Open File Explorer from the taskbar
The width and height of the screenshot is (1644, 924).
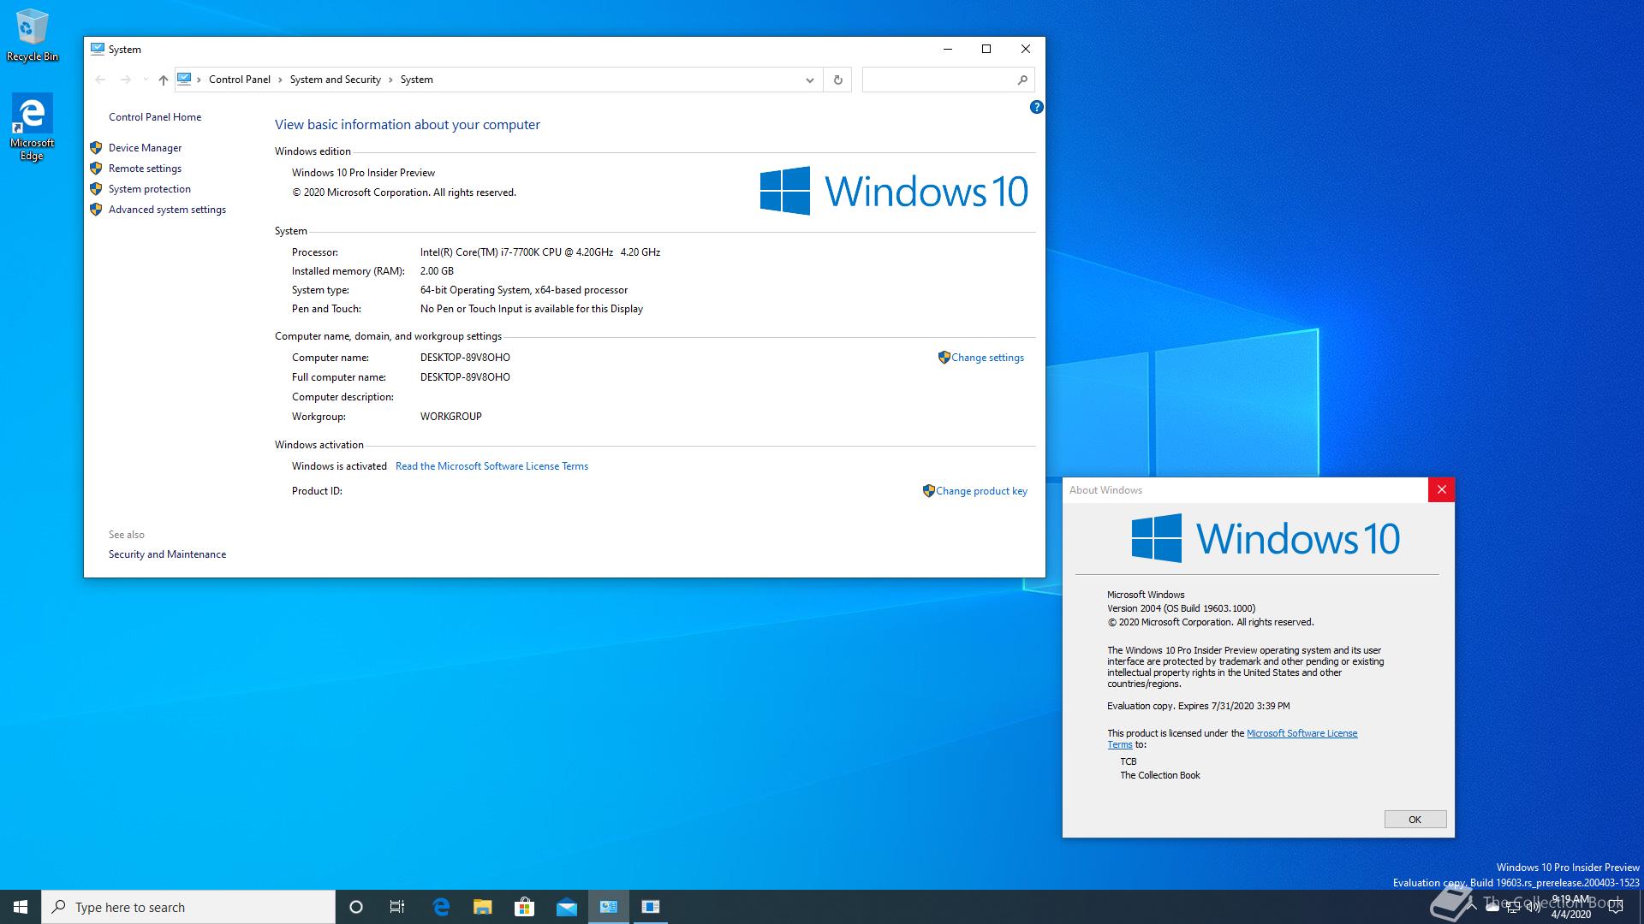(483, 907)
